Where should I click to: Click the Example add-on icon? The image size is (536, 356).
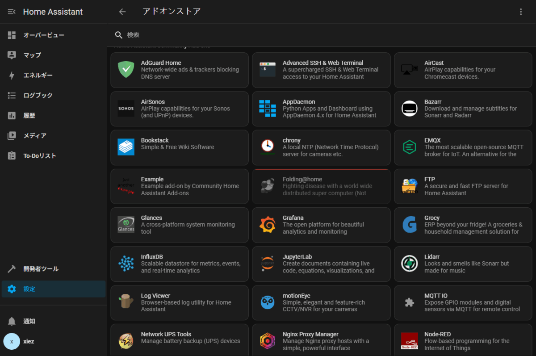[126, 186]
